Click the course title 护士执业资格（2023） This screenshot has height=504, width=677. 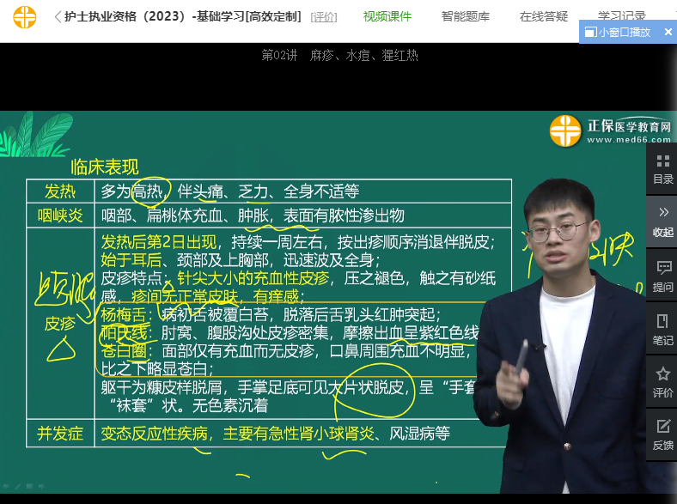183,16
